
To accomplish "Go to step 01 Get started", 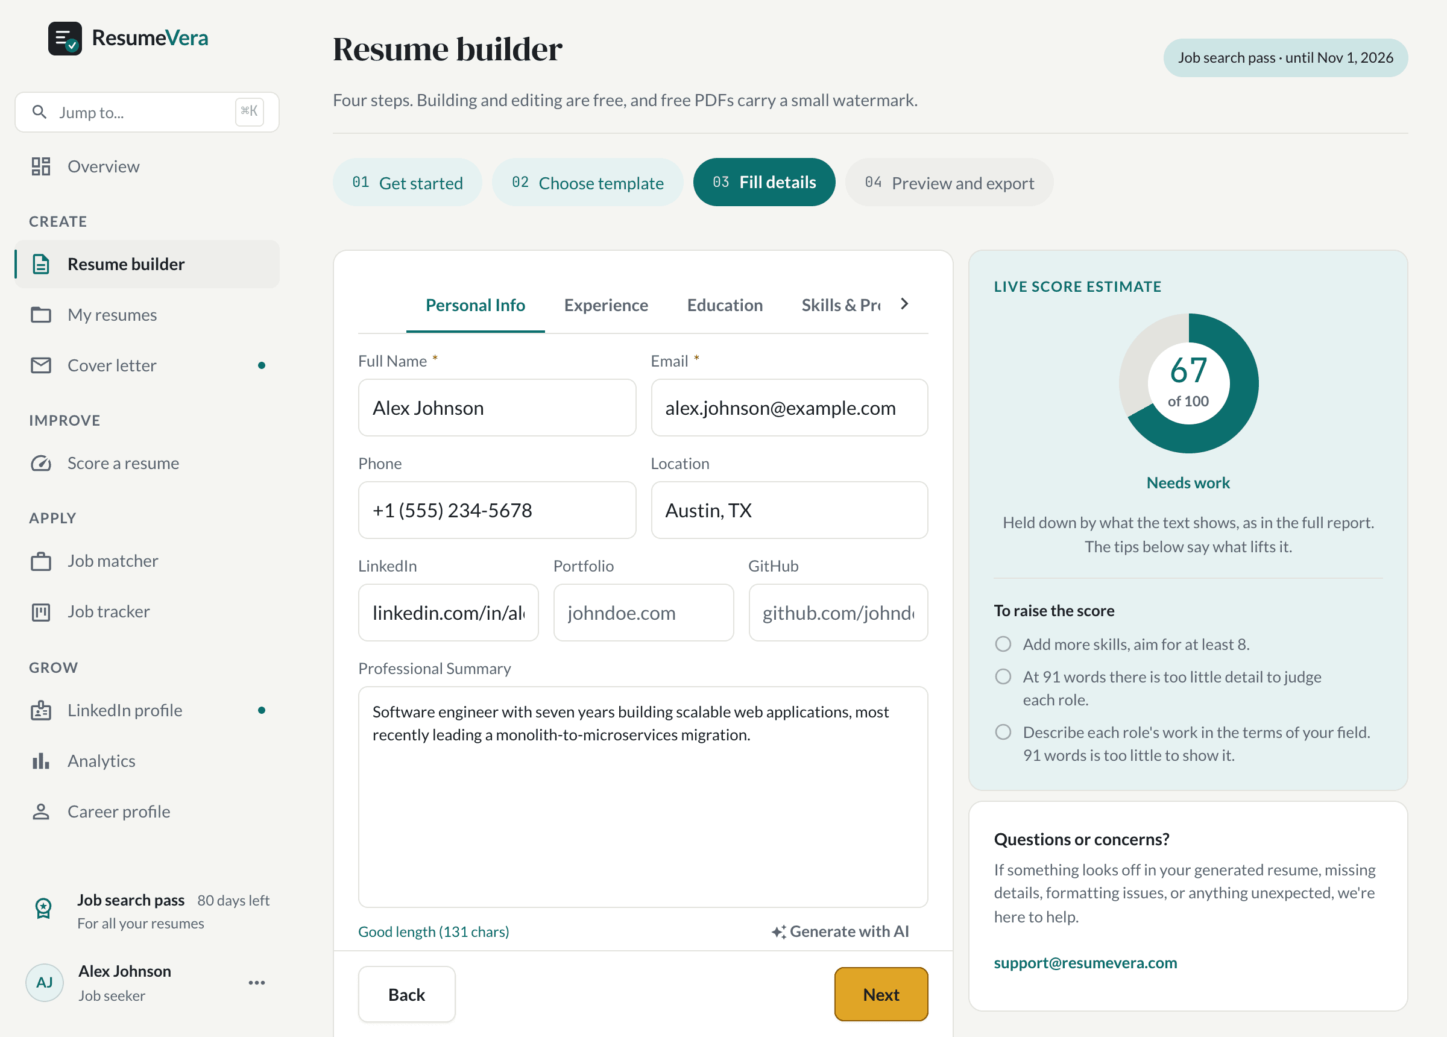I will point(407,183).
